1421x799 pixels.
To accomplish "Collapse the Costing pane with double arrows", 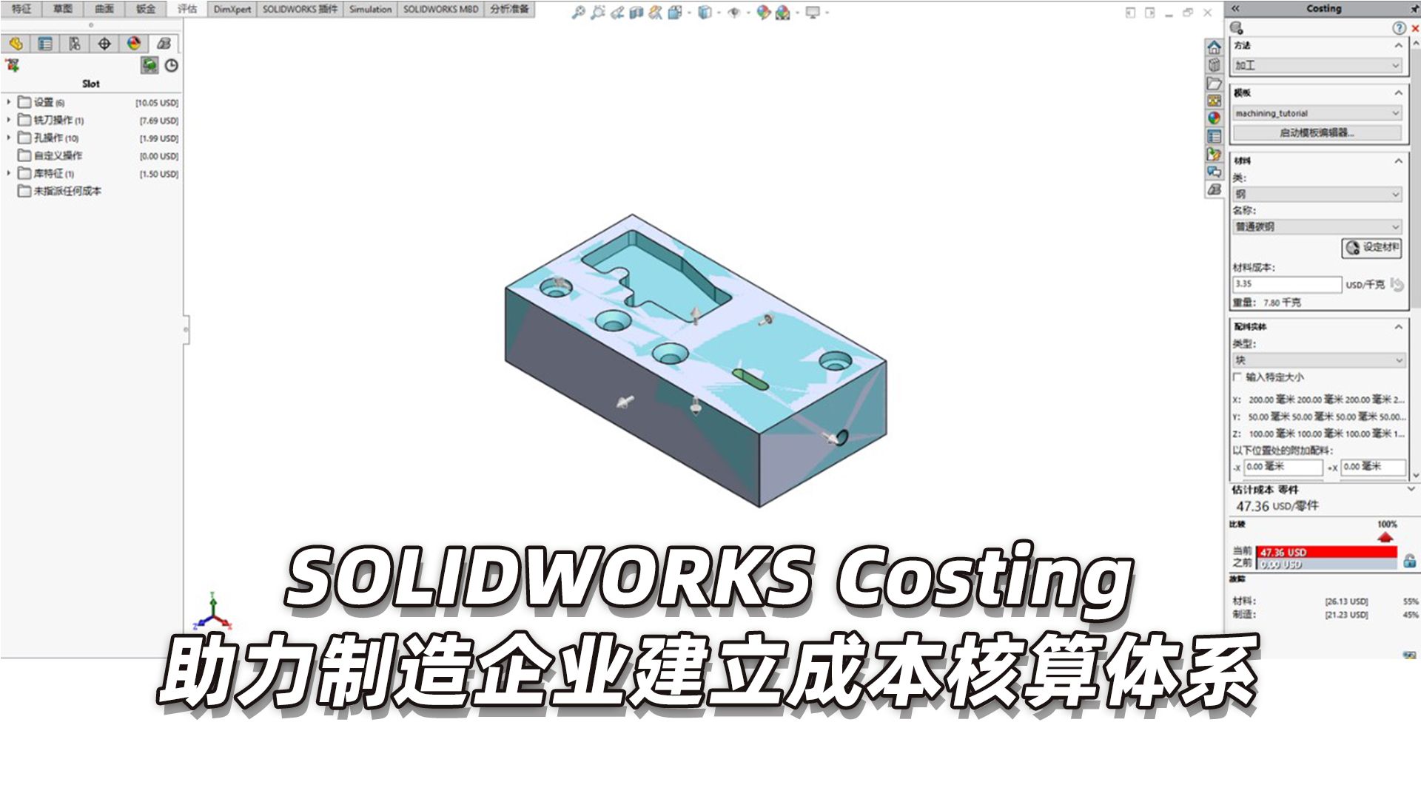I will (x=1235, y=8).
